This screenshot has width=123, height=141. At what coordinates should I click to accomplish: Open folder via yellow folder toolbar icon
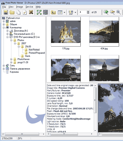pyautogui.click(x=12, y=12)
